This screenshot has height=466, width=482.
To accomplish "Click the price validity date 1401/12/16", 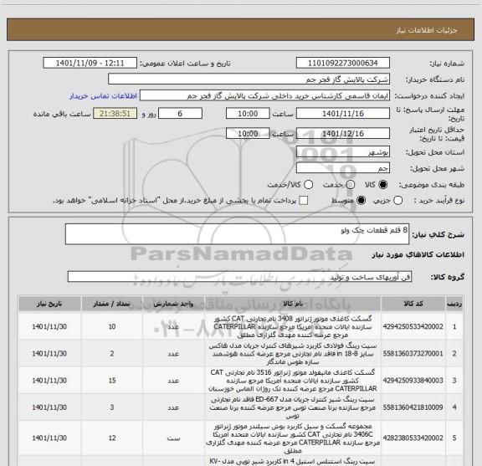I will click(343, 133).
